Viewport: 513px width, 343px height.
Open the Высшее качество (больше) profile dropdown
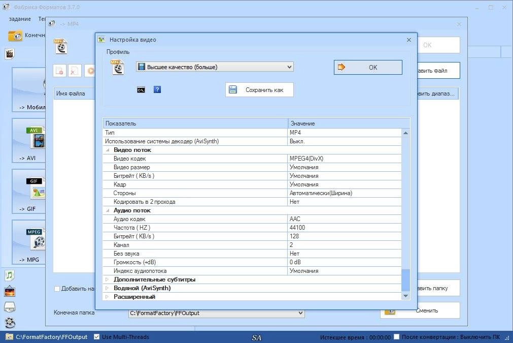[x=215, y=67]
